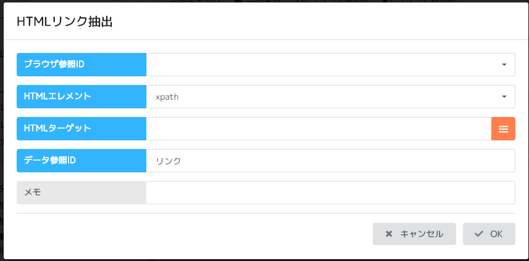The width and height of the screenshot is (529, 261).
Task: Expand the HTMLエレメント dropdown arrow
Action: pos(504,97)
